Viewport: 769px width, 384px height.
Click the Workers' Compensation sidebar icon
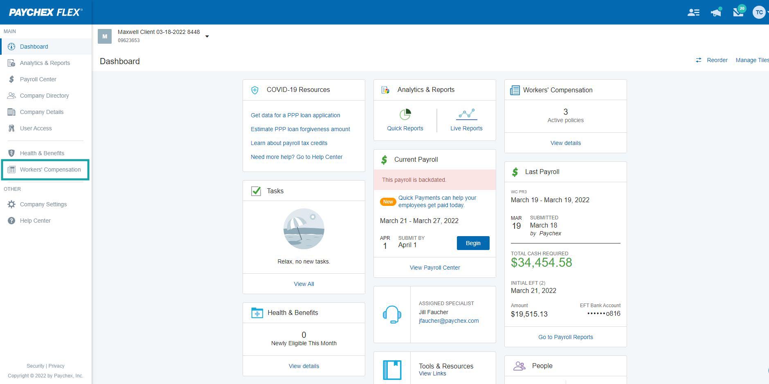pyautogui.click(x=11, y=170)
